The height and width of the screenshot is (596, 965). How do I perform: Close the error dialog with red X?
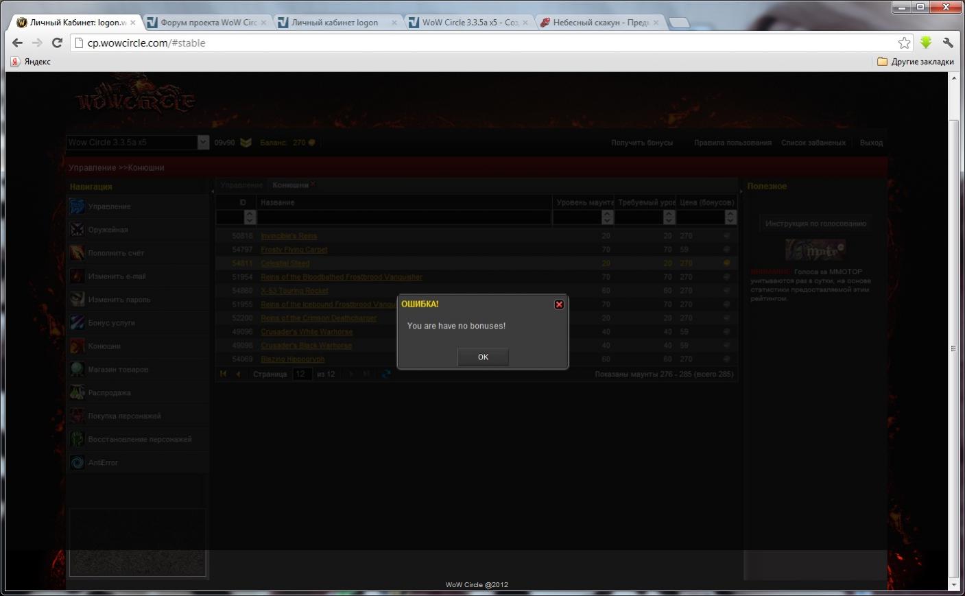click(x=559, y=305)
